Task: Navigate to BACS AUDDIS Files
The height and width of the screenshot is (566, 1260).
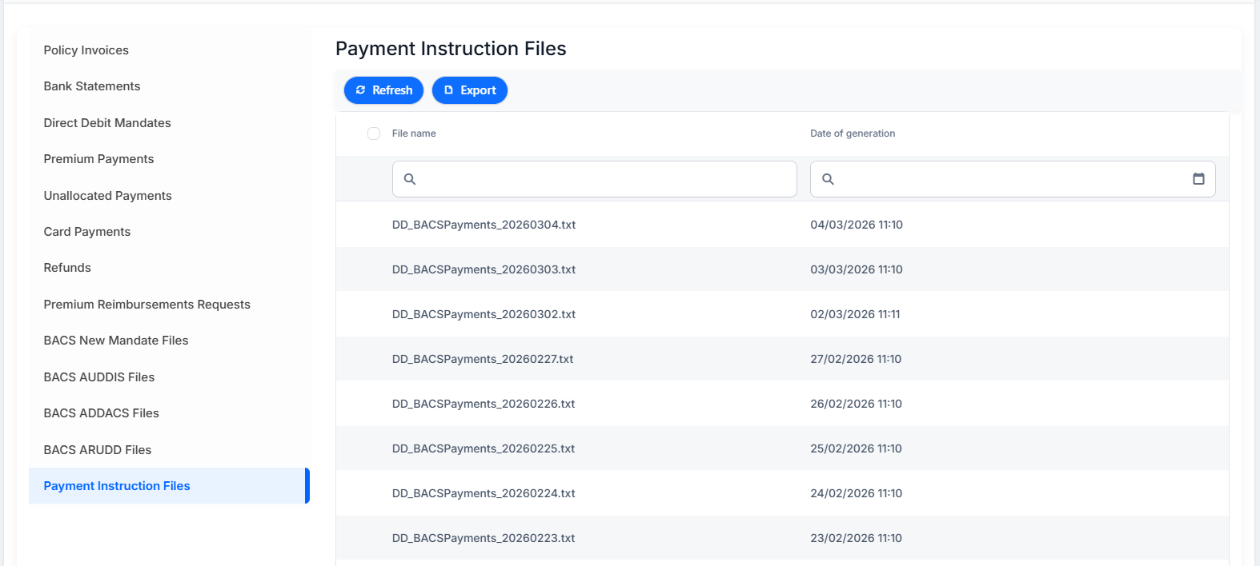Action: click(x=99, y=377)
